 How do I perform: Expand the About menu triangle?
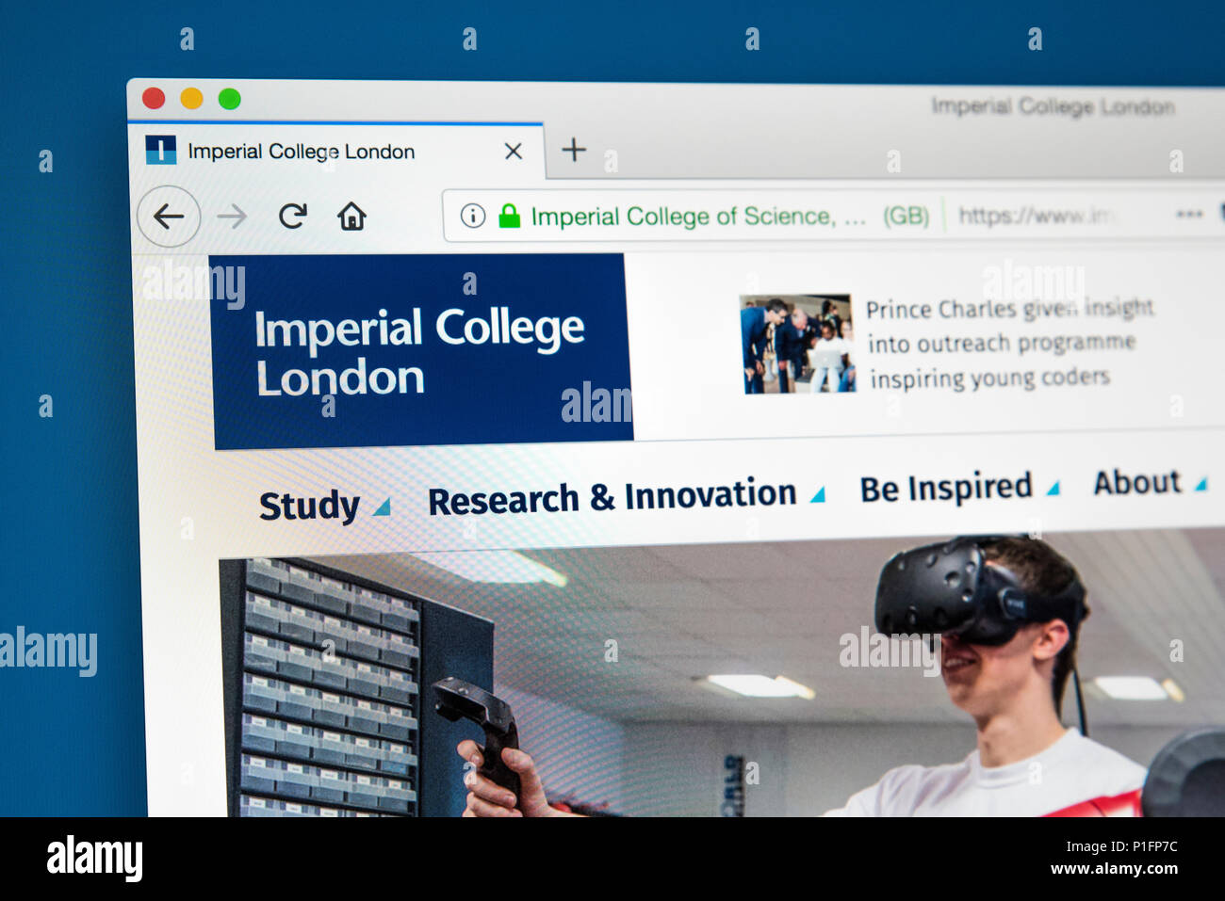[x=1200, y=484]
